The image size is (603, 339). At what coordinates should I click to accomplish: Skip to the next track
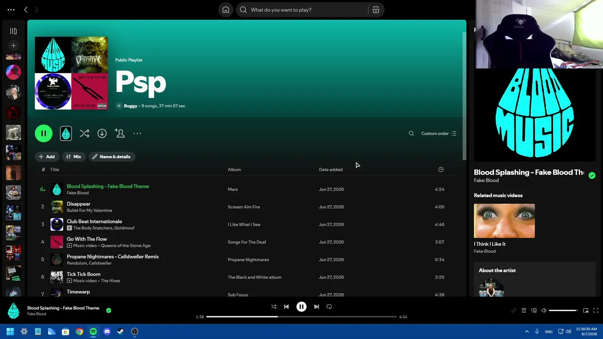[x=317, y=307]
